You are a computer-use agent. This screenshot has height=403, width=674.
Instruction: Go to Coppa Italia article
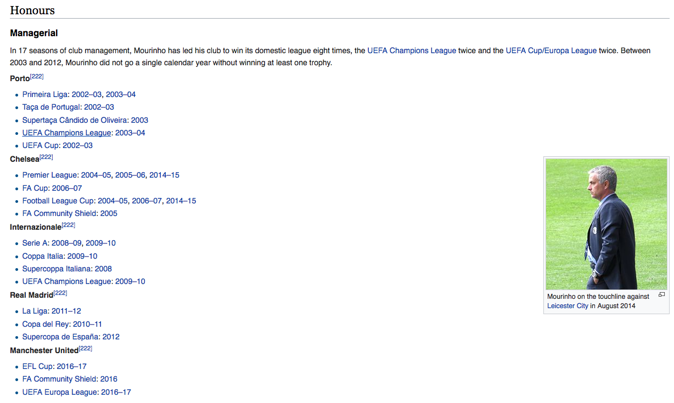[x=43, y=256]
